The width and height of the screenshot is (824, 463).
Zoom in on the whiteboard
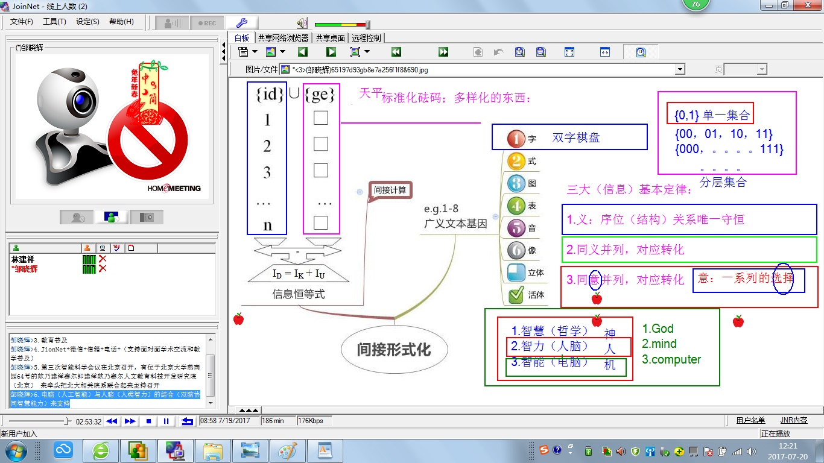pos(519,52)
